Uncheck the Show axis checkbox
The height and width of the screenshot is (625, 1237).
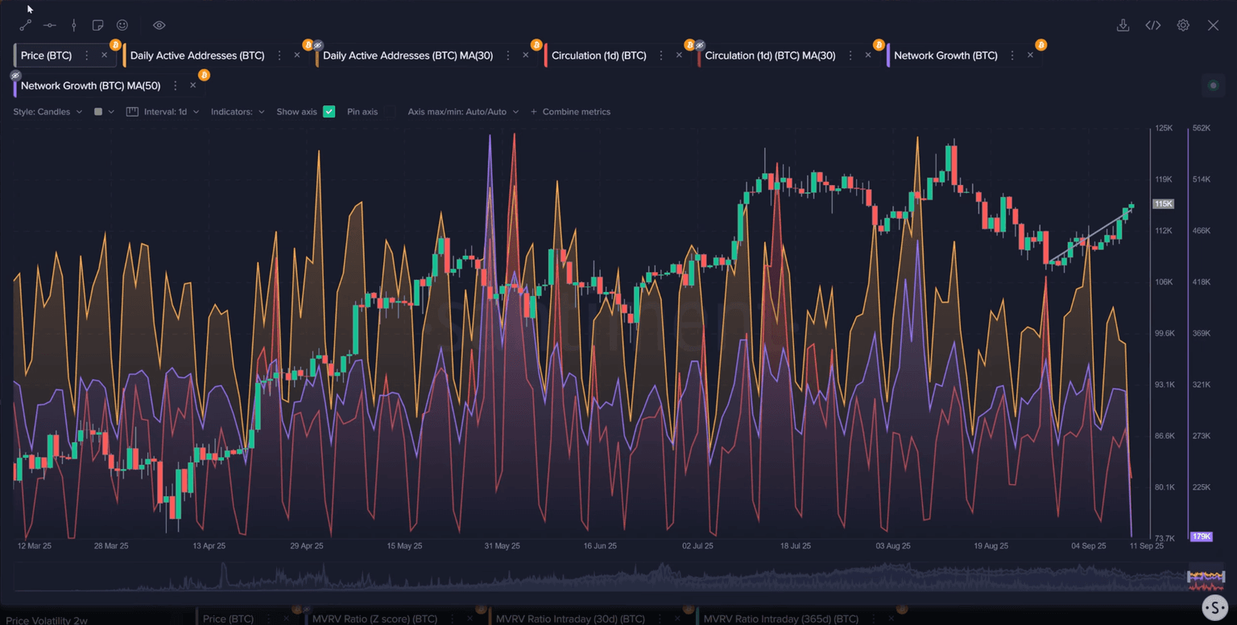[329, 112]
